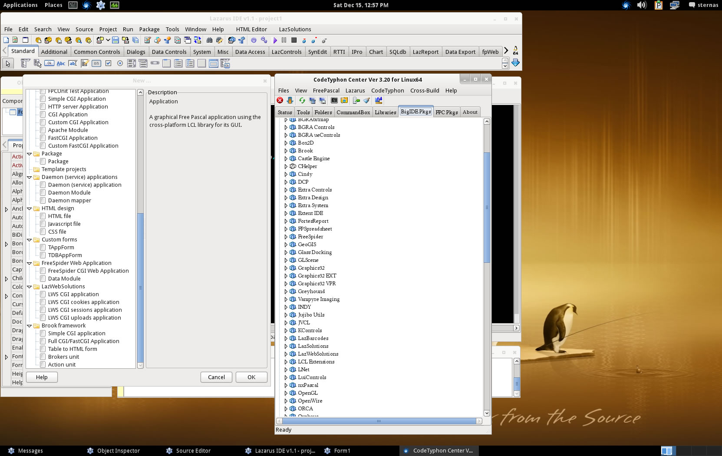The image size is (722, 456).
Task: Pick the TScrollBar component icon
Action: 155,63
